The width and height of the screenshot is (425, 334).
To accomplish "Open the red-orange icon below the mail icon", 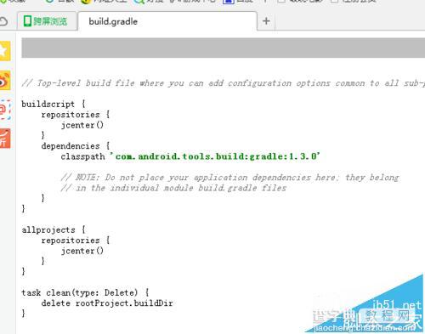I will tap(5, 139).
